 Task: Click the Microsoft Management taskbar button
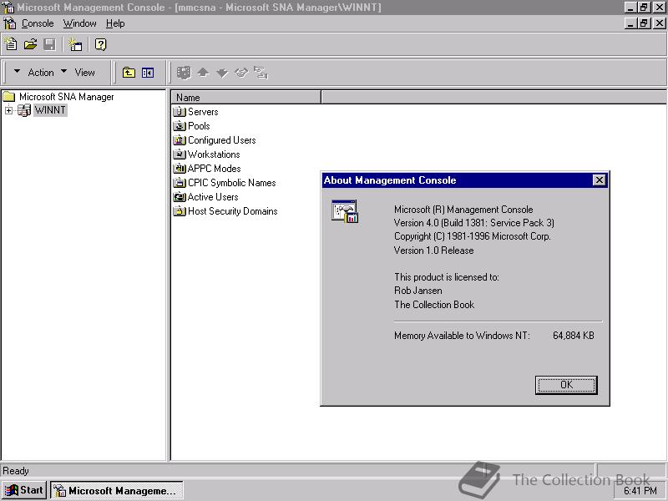[117, 490]
